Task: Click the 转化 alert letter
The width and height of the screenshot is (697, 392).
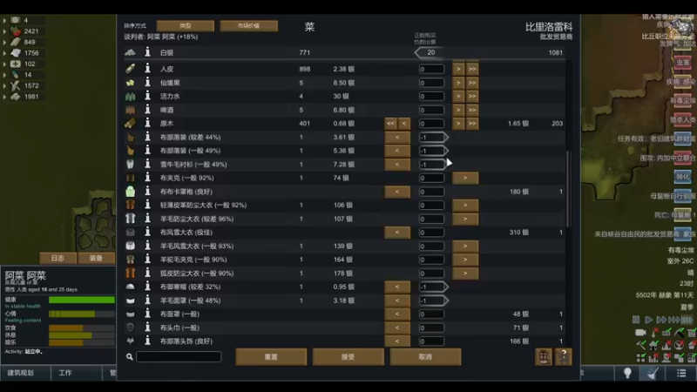Action: (x=683, y=177)
